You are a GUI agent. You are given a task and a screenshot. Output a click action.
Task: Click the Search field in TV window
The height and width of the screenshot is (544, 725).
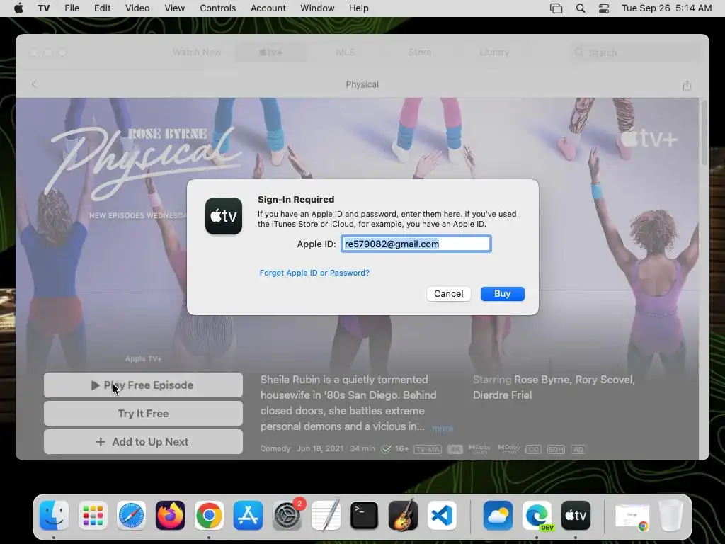(636, 52)
